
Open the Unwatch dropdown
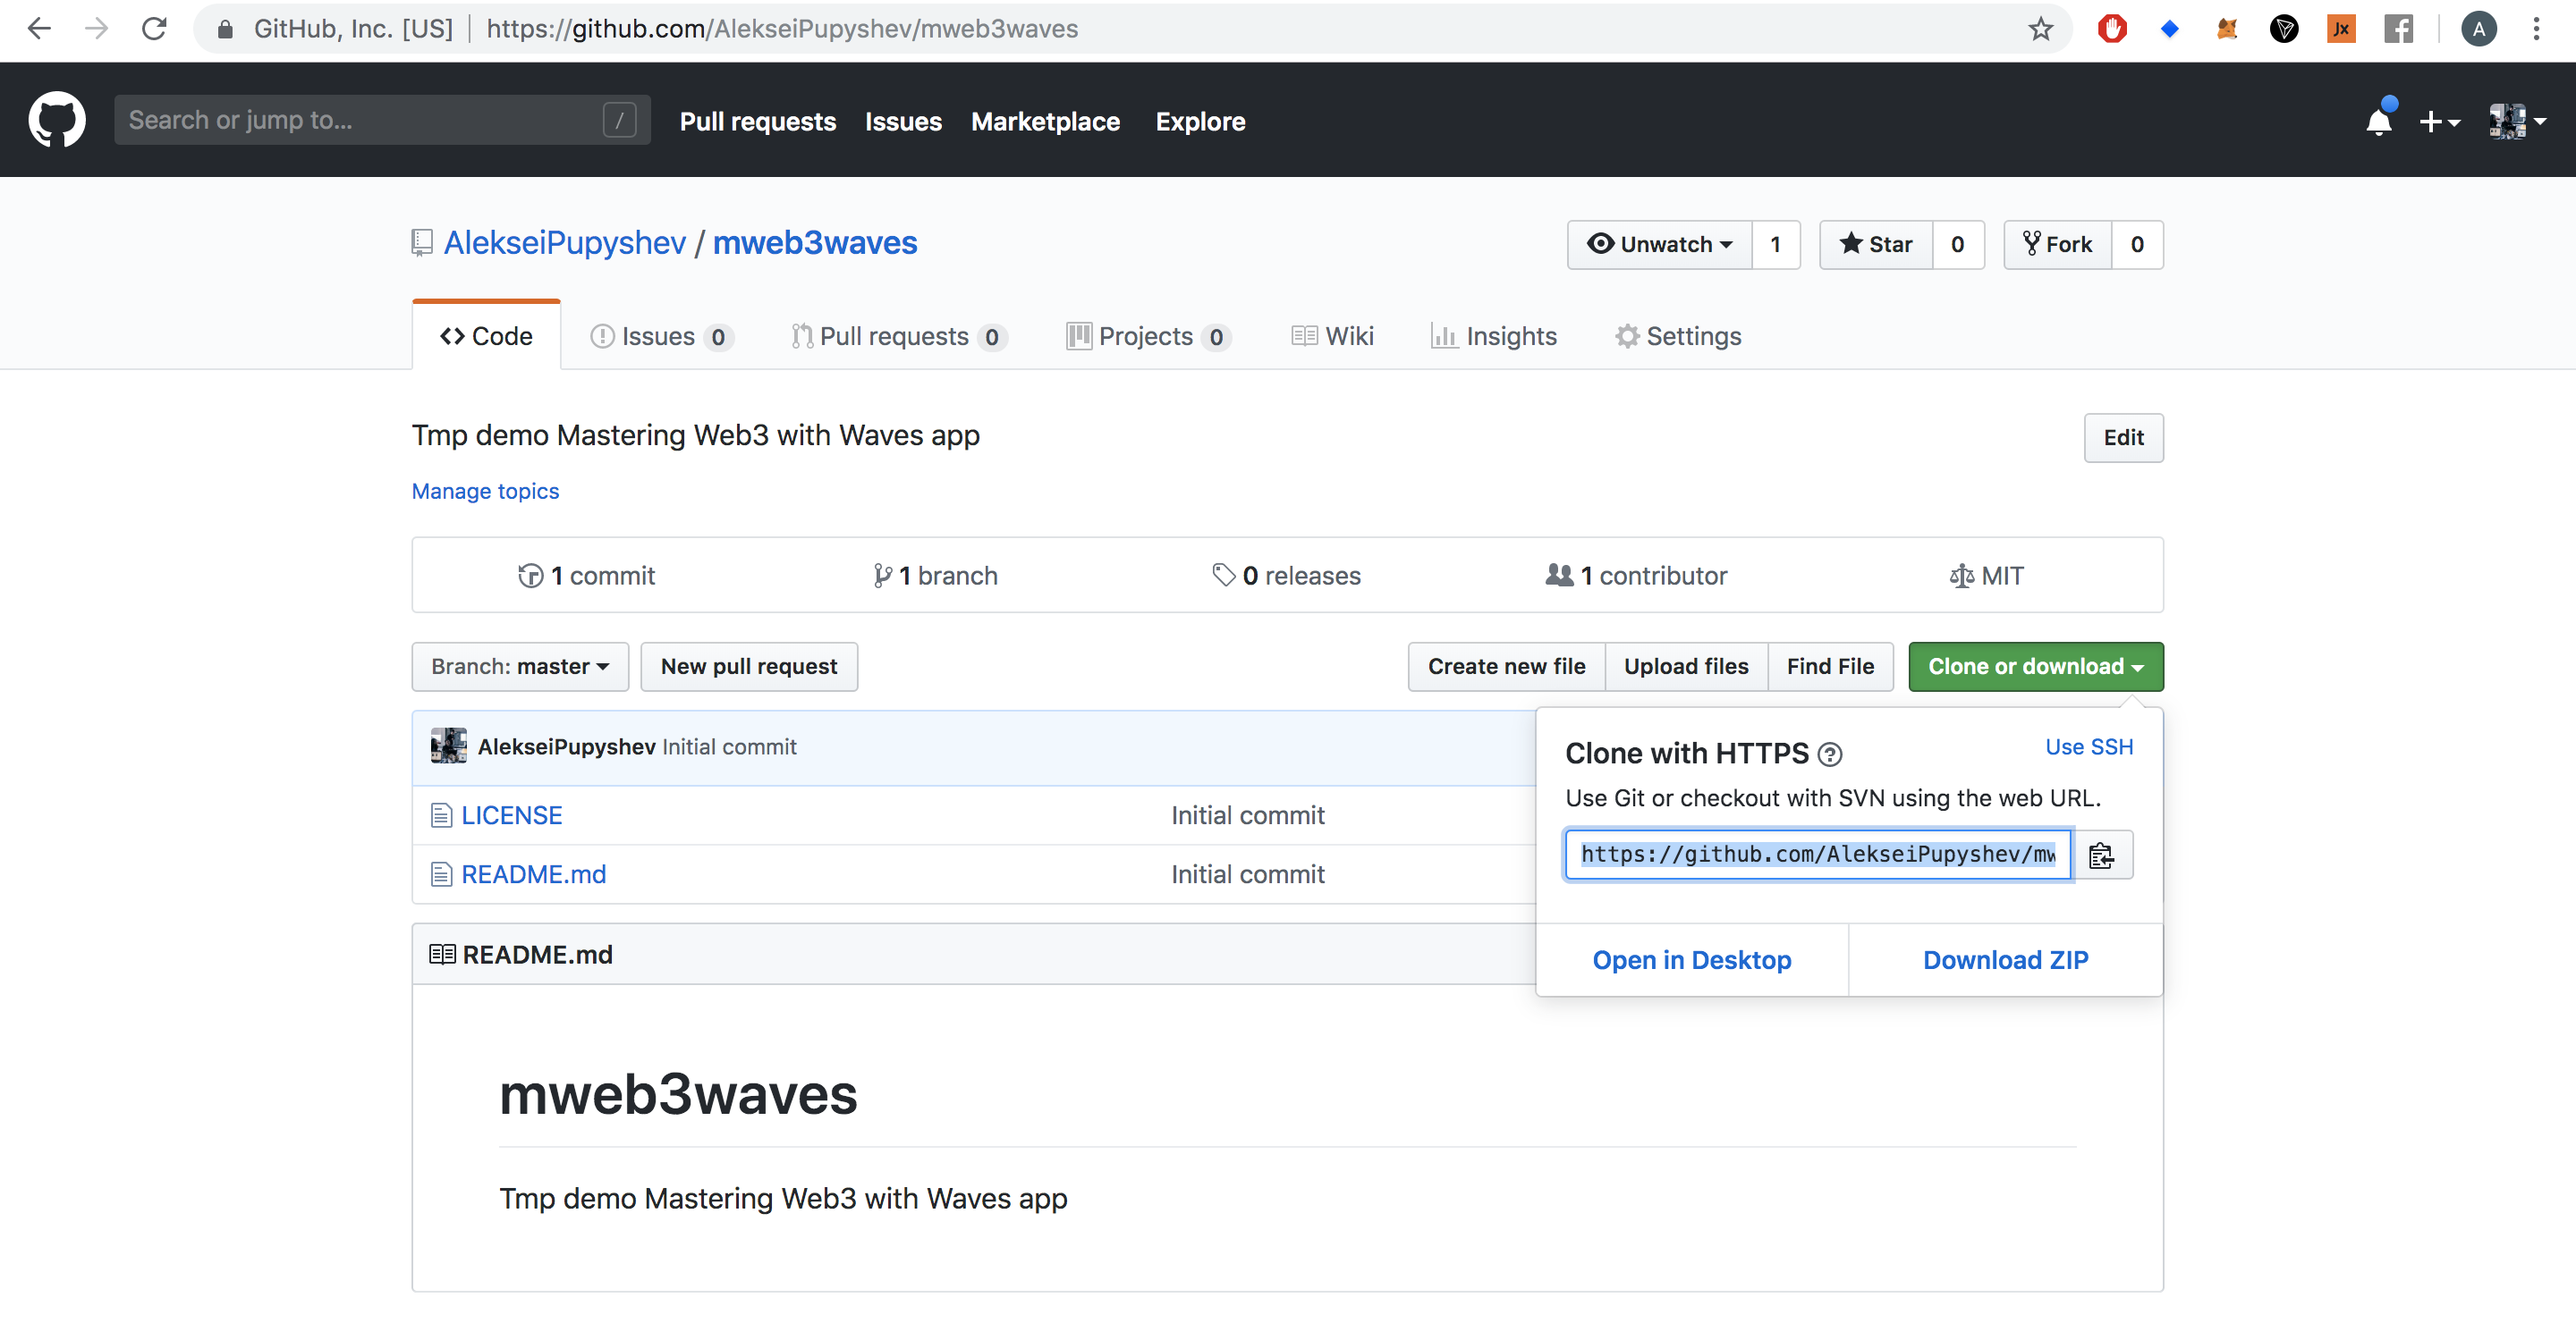(x=1660, y=245)
